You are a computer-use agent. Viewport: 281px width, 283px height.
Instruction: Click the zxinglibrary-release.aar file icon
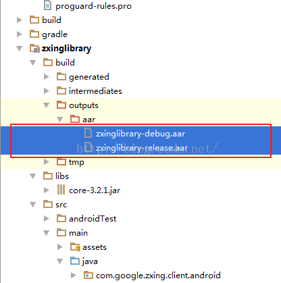click(88, 147)
